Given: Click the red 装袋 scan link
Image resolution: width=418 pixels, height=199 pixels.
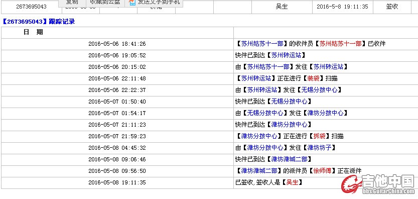Looking at the screenshot, I should click(x=314, y=78).
